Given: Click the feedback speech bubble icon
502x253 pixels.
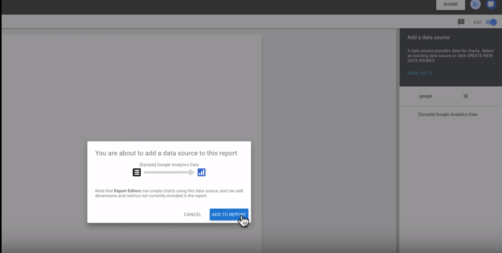Looking at the screenshot, I should pos(461,22).
